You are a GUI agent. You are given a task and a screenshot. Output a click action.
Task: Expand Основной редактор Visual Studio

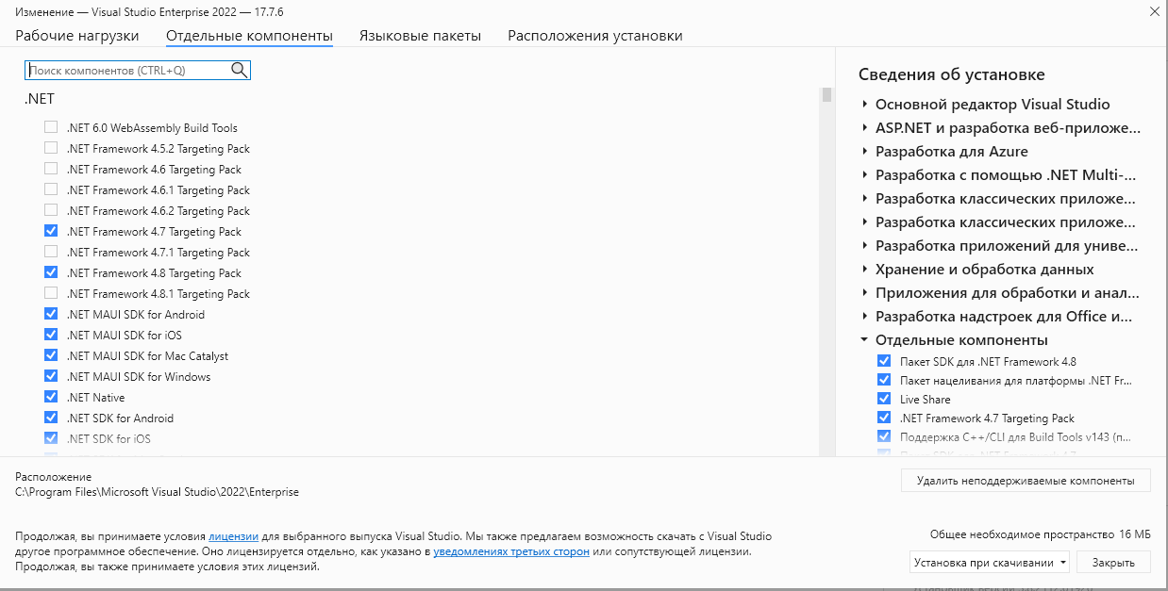(864, 105)
